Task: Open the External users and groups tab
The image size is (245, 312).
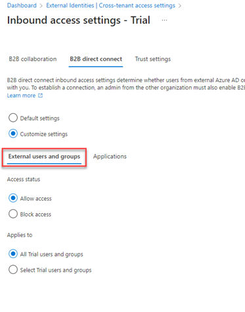Action: (44, 157)
